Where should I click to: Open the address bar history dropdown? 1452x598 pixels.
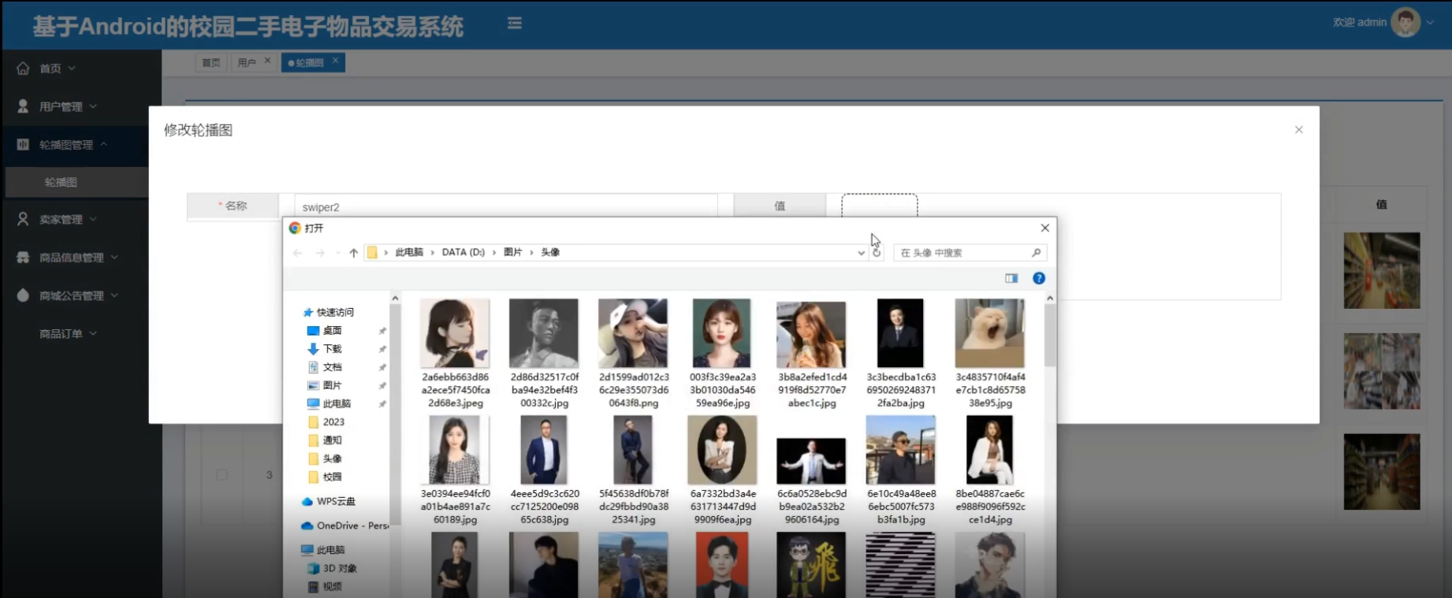pyautogui.click(x=861, y=253)
